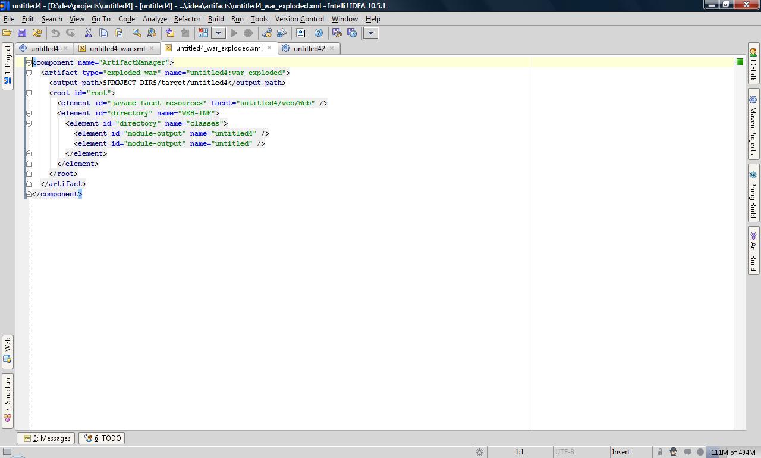This screenshot has height=458, width=761.
Task: Open the Ant Build panel
Action: click(753, 251)
